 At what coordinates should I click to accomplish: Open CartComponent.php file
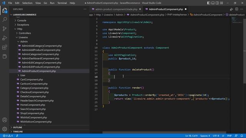click(32, 79)
